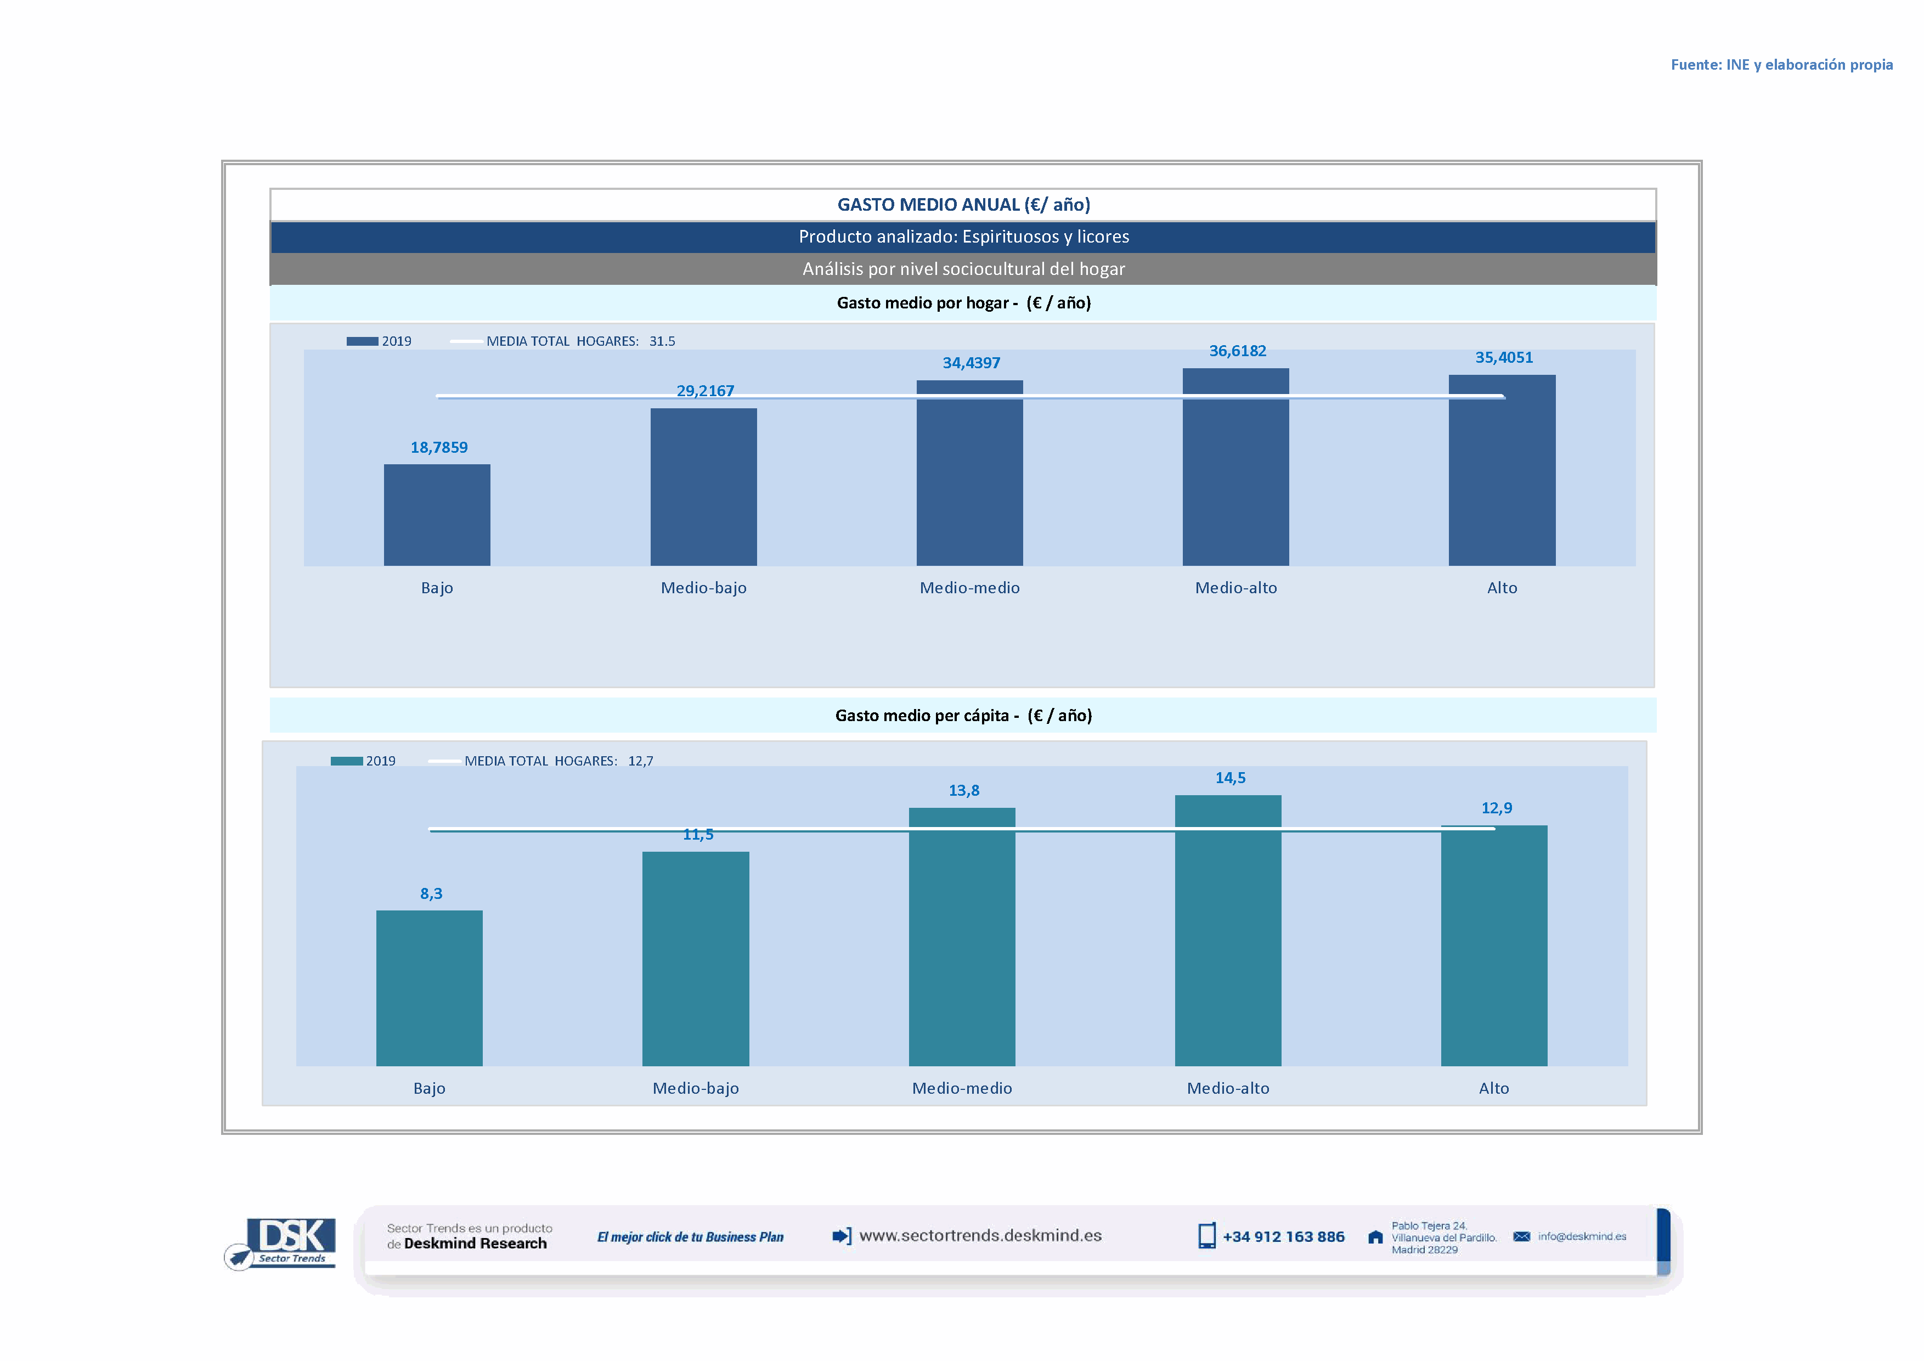Click the +34 912 163 886 phone number
Image resolution: width=1924 pixels, height=1361 pixels.
(x=1283, y=1237)
